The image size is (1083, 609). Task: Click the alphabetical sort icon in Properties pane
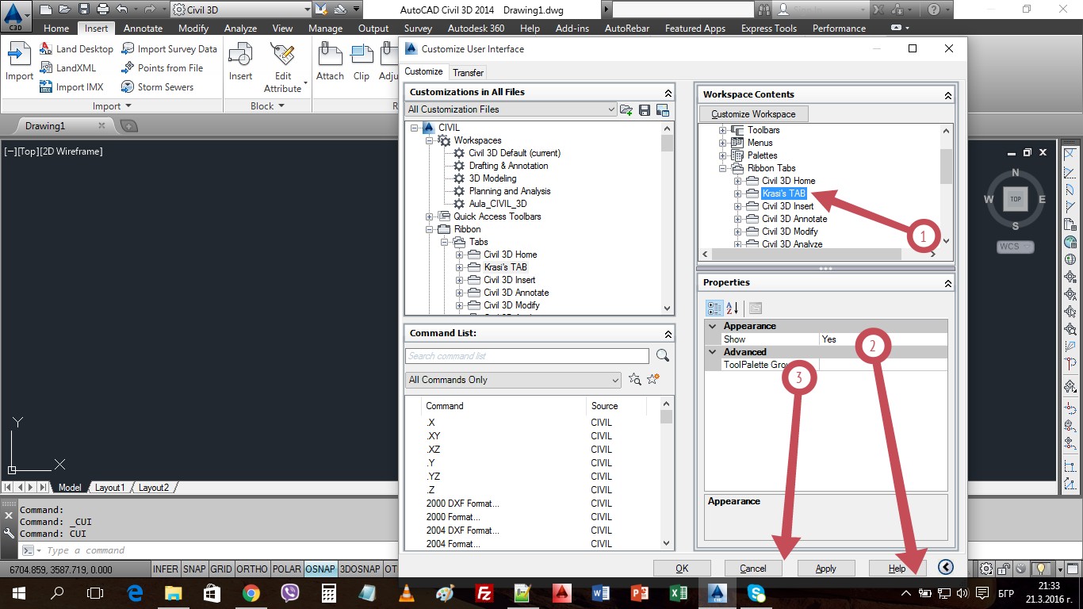[733, 308]
